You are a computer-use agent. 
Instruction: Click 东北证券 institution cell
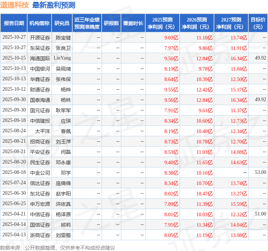(x=40, y=194)
